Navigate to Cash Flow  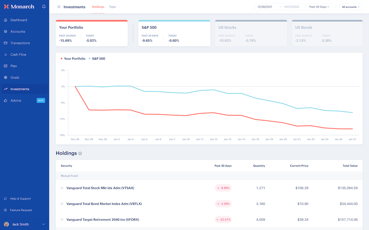click(x=25, y=55)
